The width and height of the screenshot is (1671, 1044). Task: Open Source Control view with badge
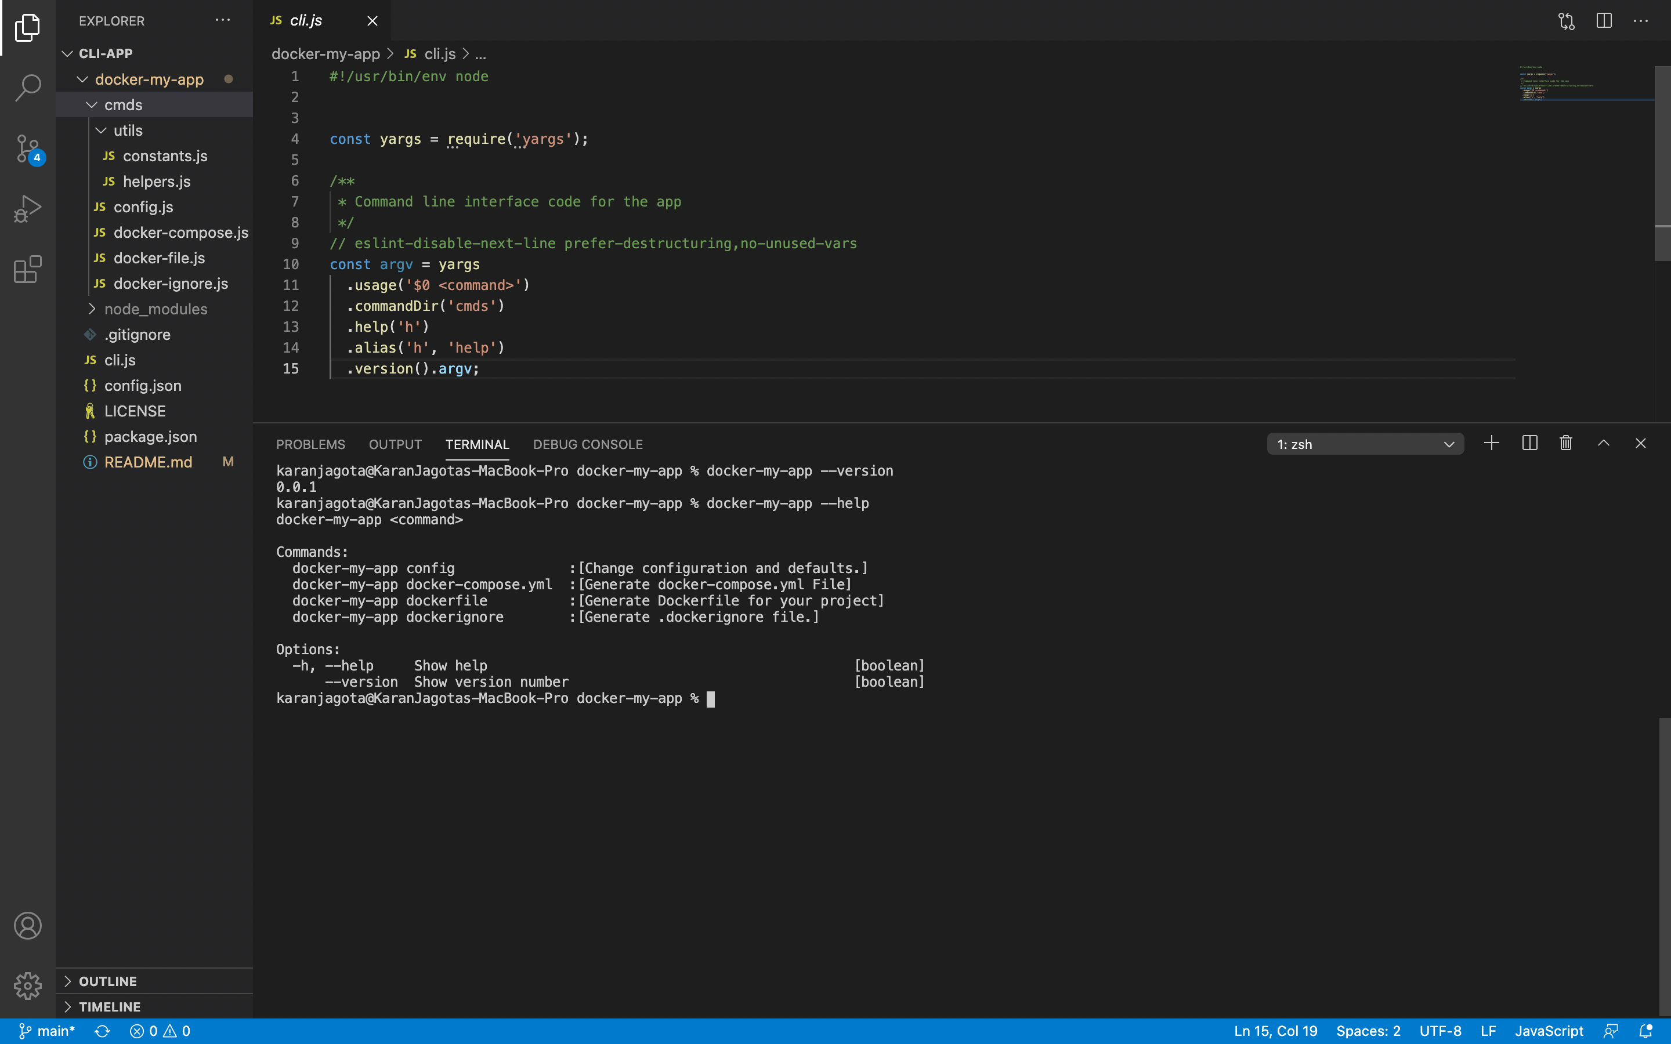click(x=28, y=148)
